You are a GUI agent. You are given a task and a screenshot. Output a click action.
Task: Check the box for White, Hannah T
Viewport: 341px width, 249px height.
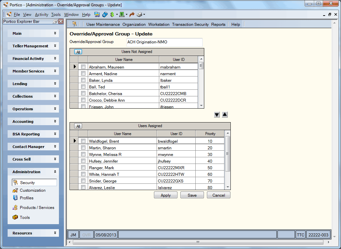tap(83, 174)
